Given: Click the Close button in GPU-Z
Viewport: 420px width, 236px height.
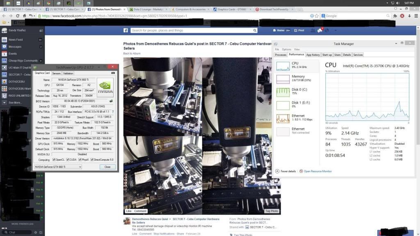Looking at the screenshot, I should 107,167.
